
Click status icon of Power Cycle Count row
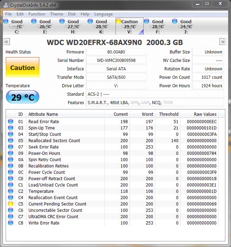click(x=11, y=172)
